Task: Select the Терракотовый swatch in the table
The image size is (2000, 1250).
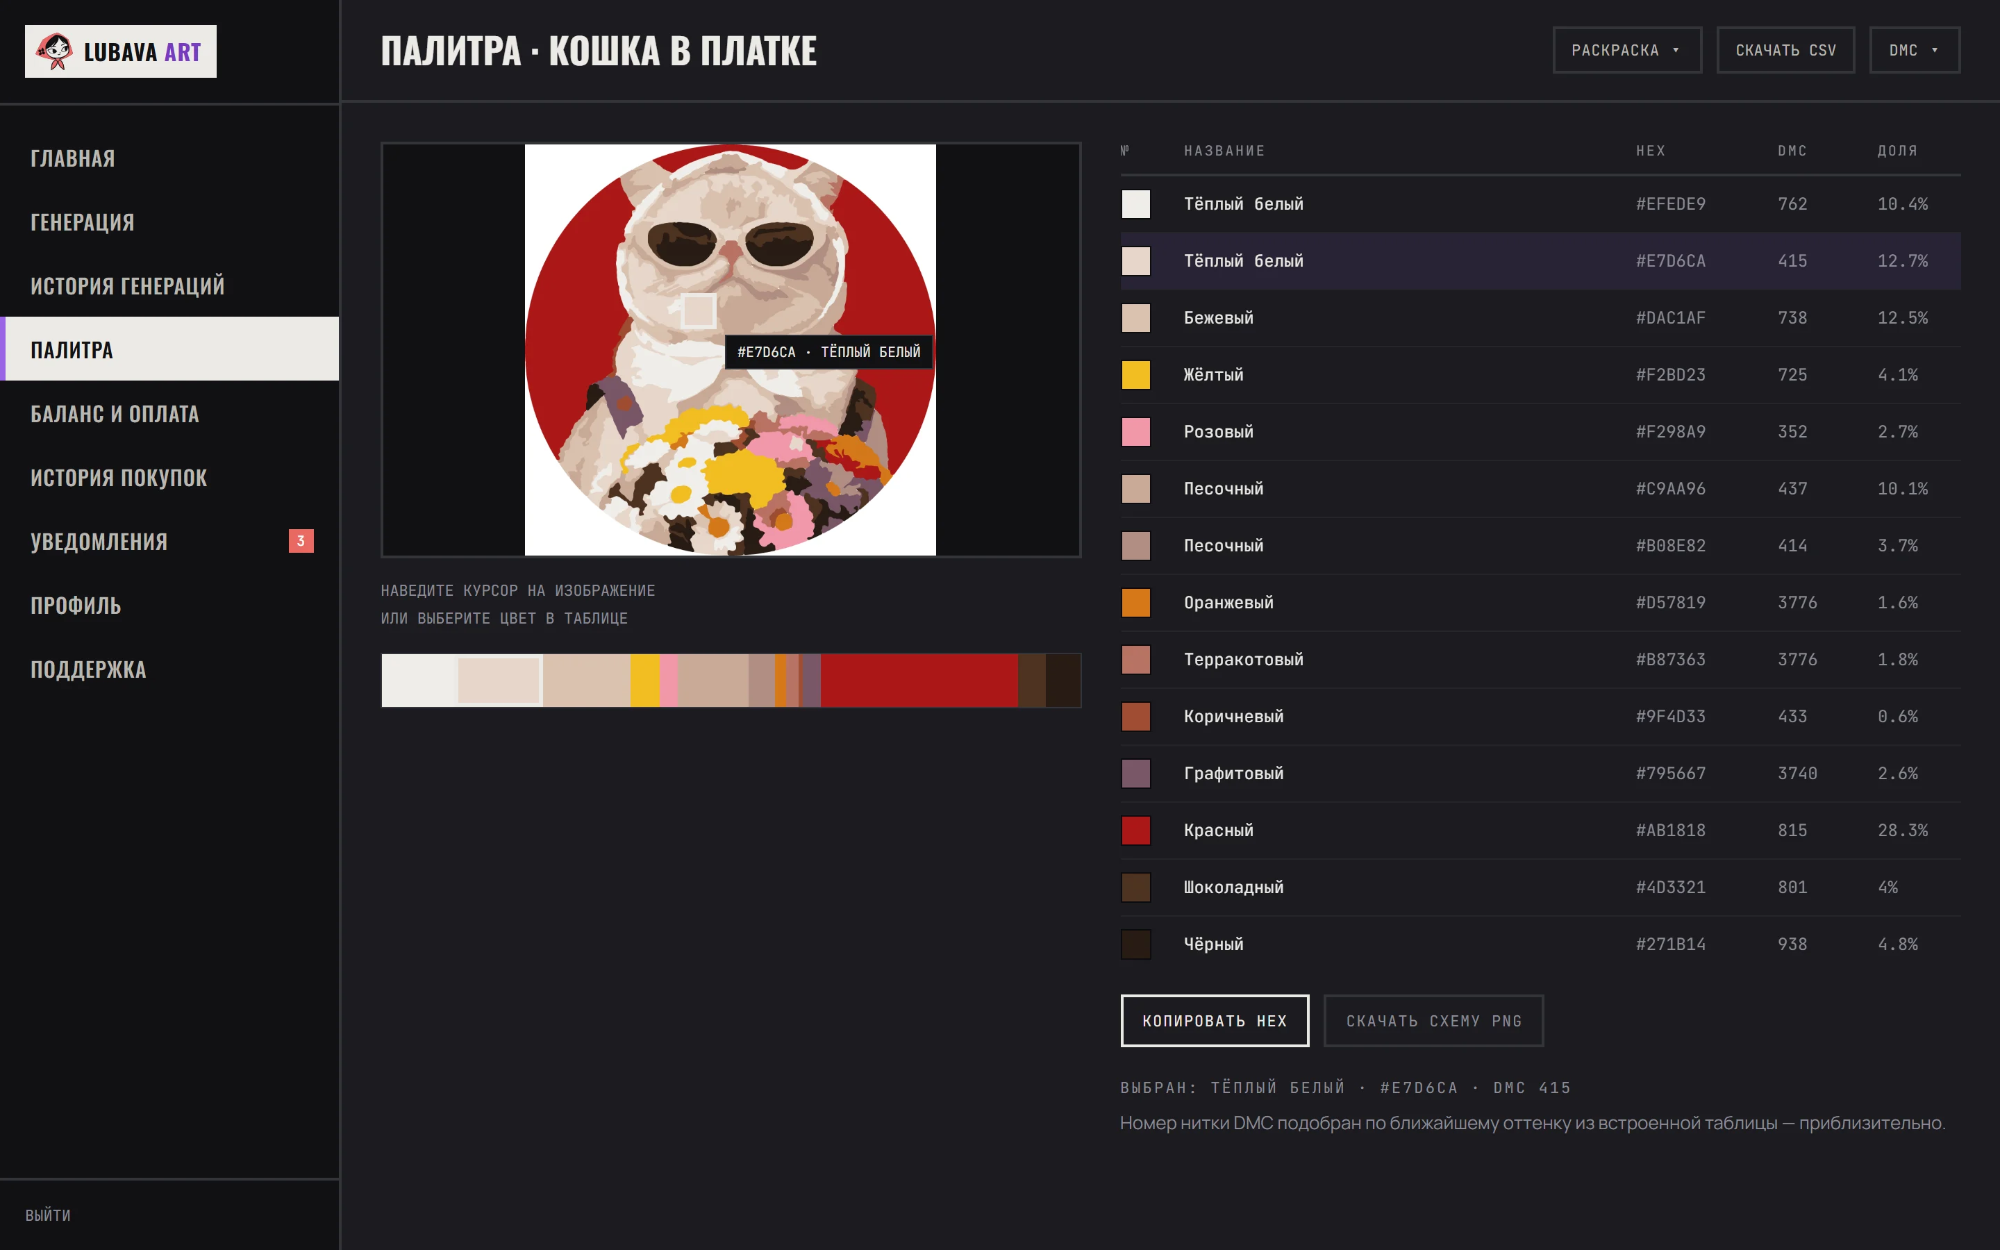Action: click(x=1135, y=660)
